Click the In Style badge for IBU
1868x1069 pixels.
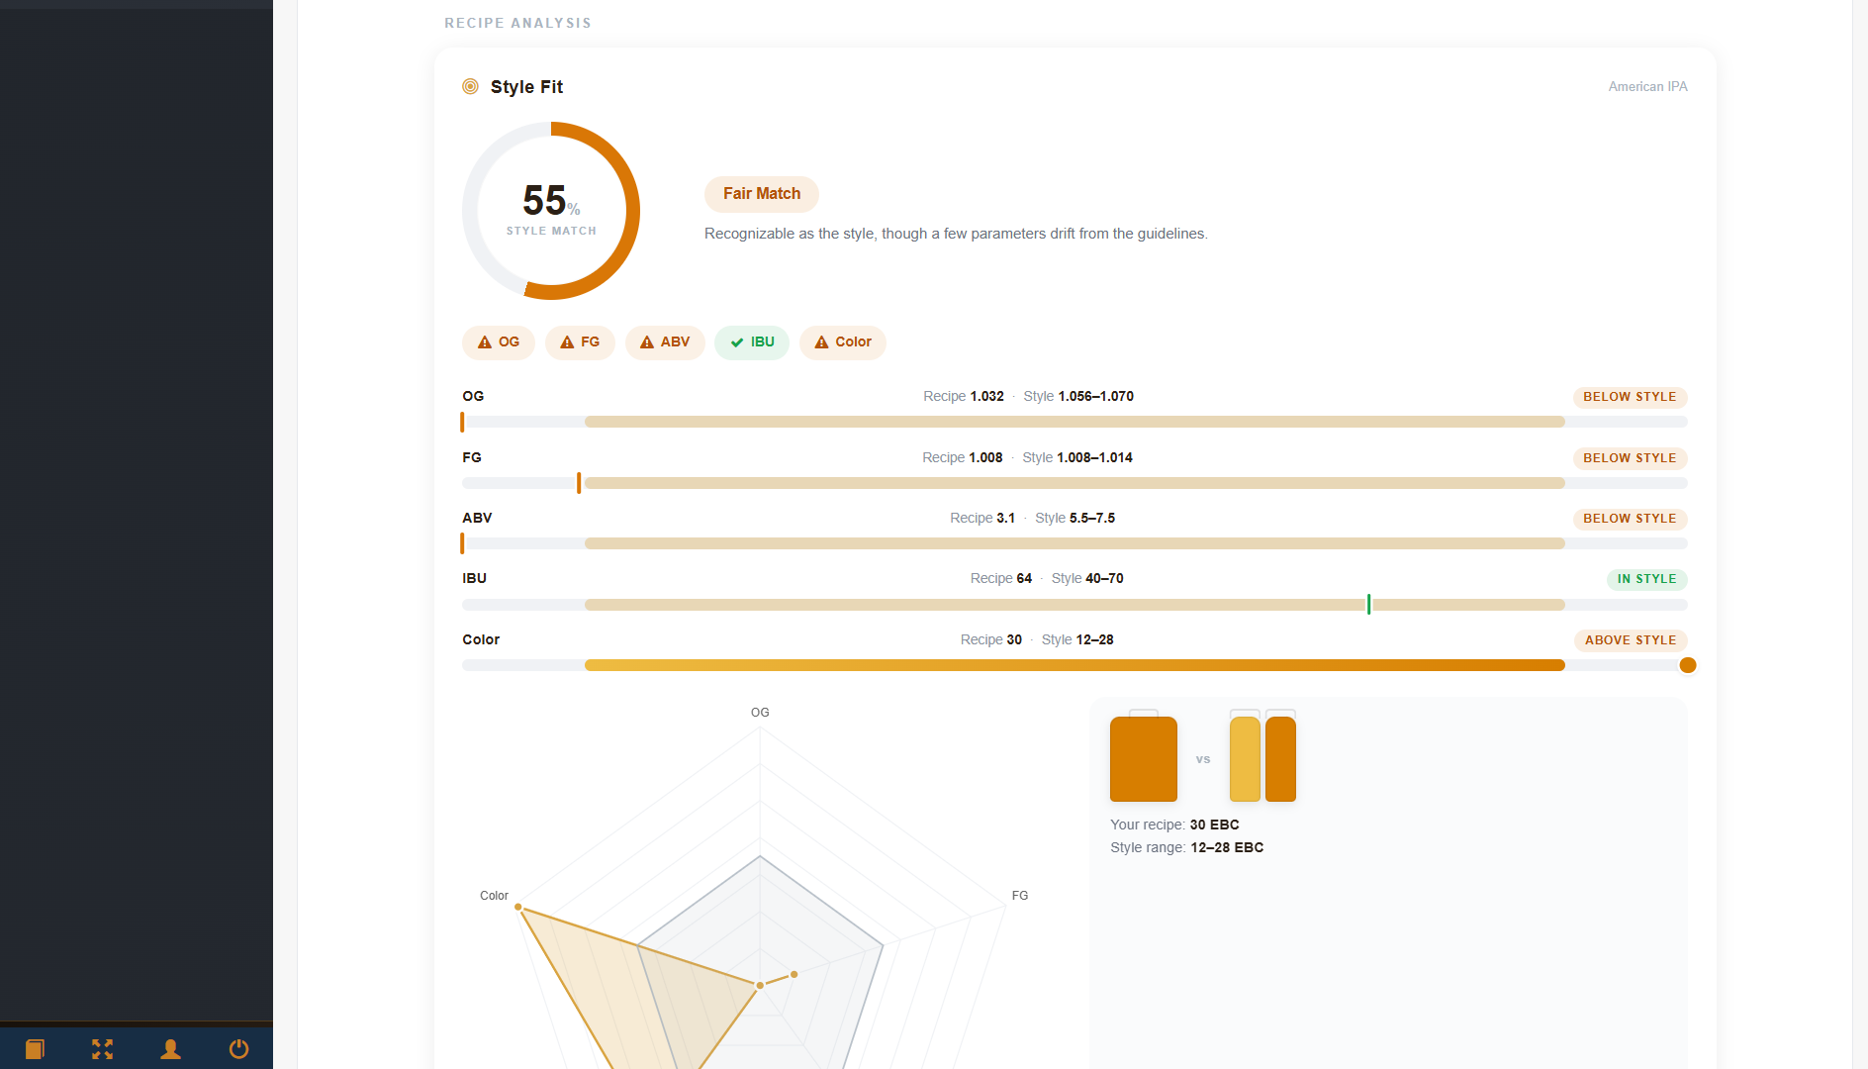(x=1647, y=579)
